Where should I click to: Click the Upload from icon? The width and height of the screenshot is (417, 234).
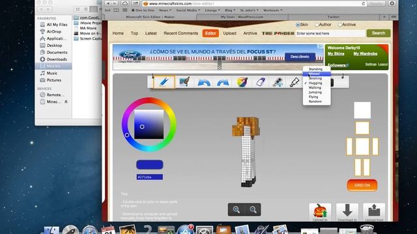coord(374,212)
